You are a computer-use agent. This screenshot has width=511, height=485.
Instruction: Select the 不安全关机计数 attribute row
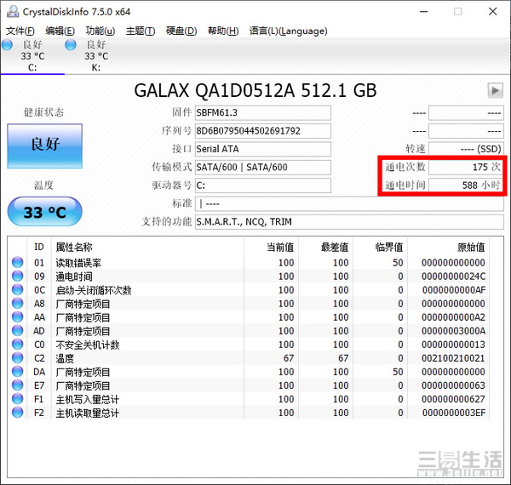[x=249, y=345]
